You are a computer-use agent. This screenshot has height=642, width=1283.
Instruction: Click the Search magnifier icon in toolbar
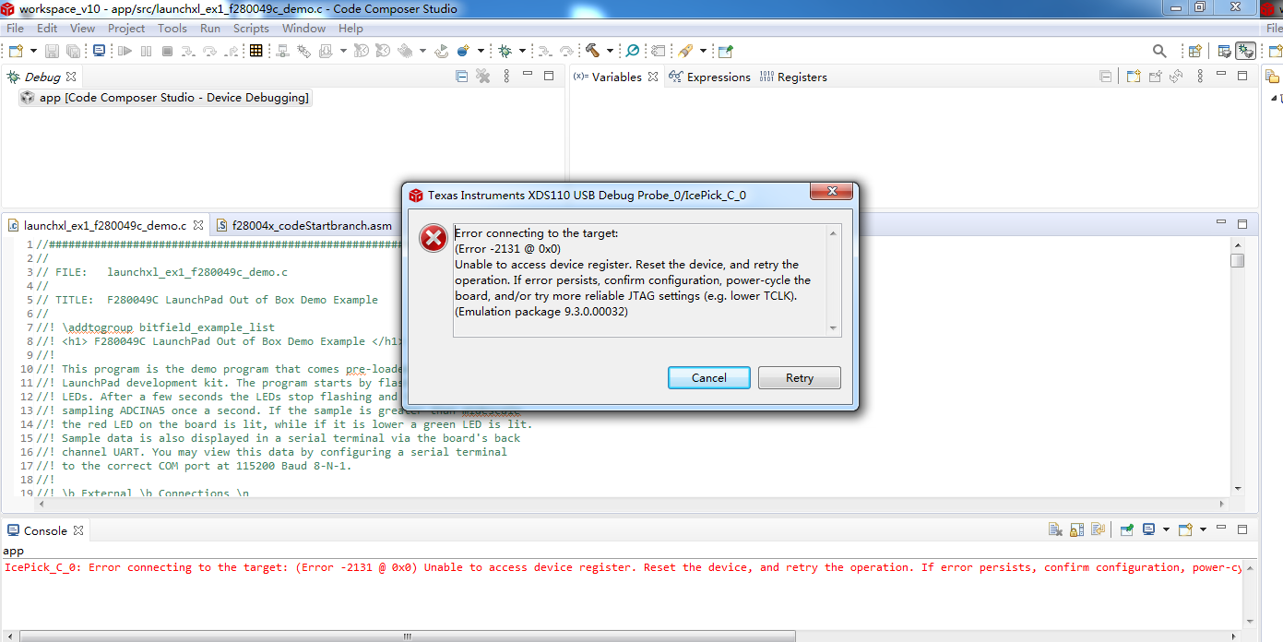tap(1159, 51)
